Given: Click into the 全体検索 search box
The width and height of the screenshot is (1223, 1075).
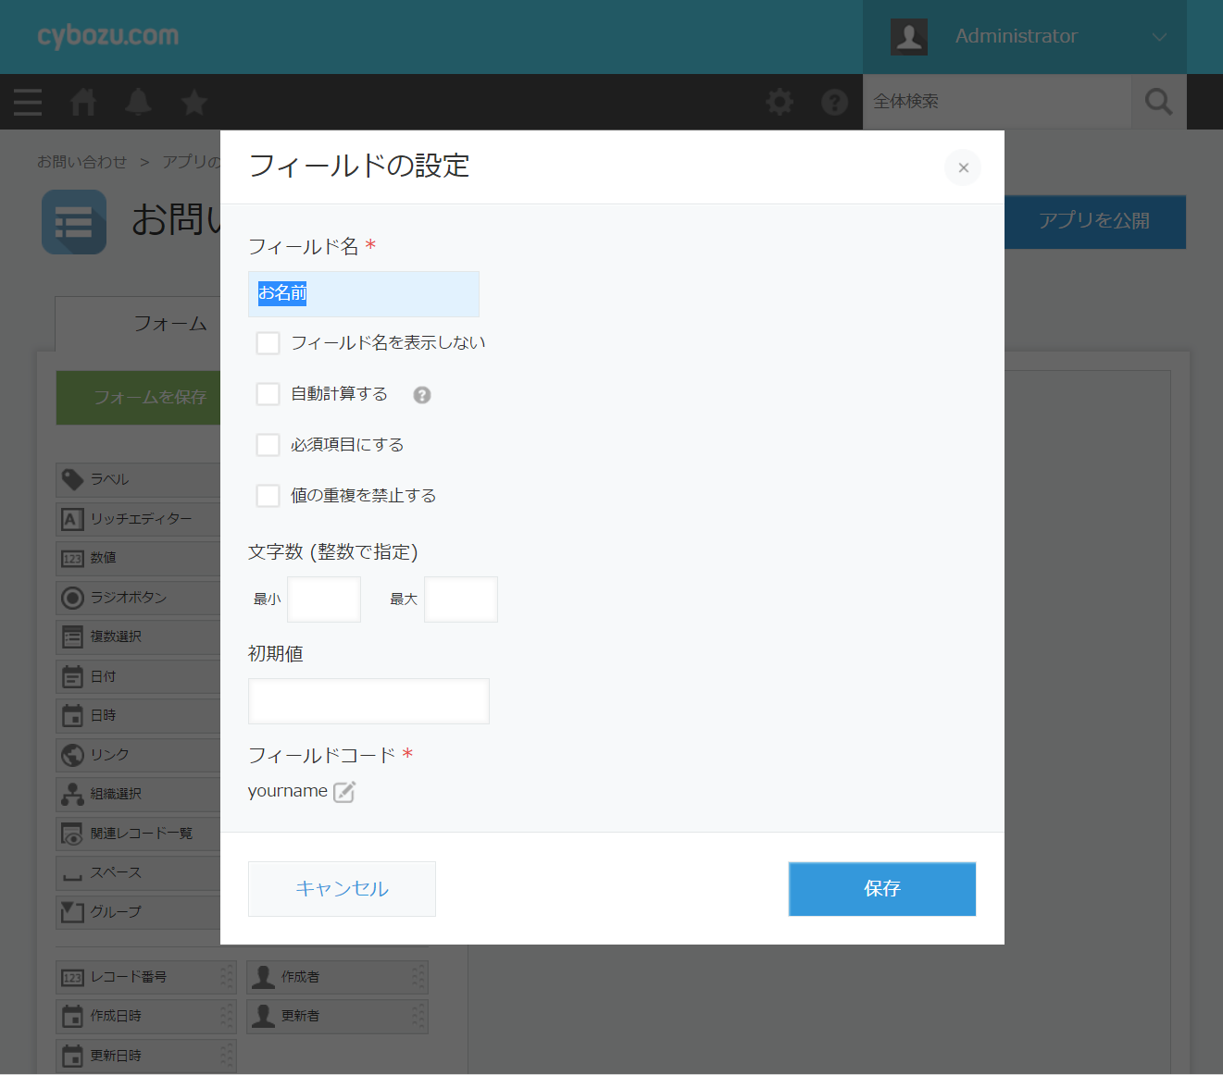Looking at the screenshot, I should [x=996, y=102].
